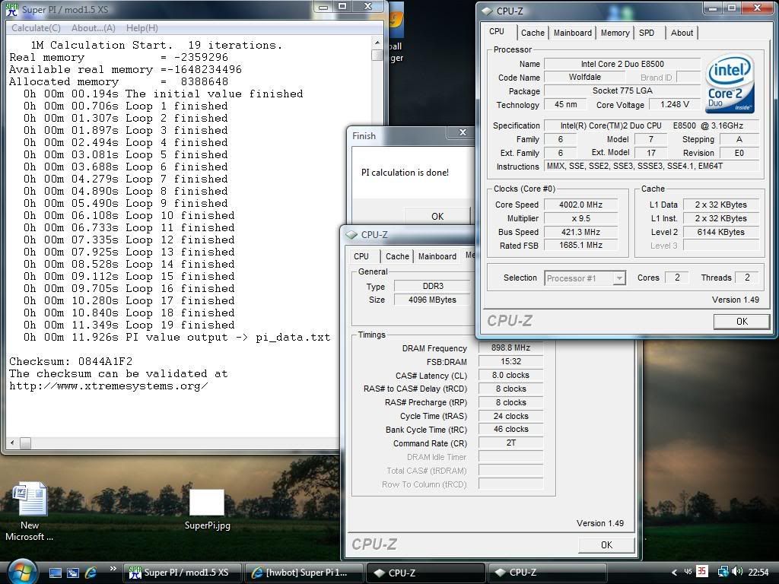Close the Finish dialog with its X
Image resolution: width=779 pixels, height=584 pixels.
click(463, 132)
